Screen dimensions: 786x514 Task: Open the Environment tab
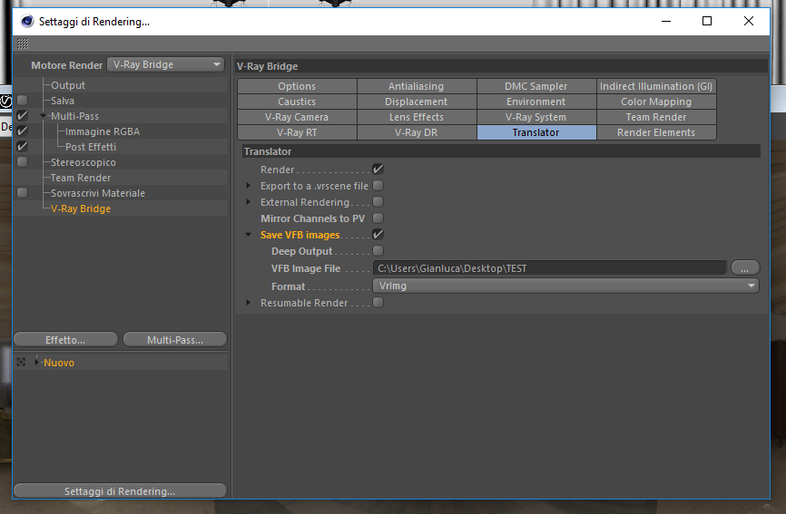[x=535, y=102]
